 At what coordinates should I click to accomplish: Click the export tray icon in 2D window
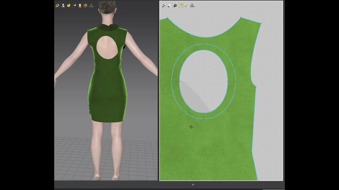coord(192,5)
